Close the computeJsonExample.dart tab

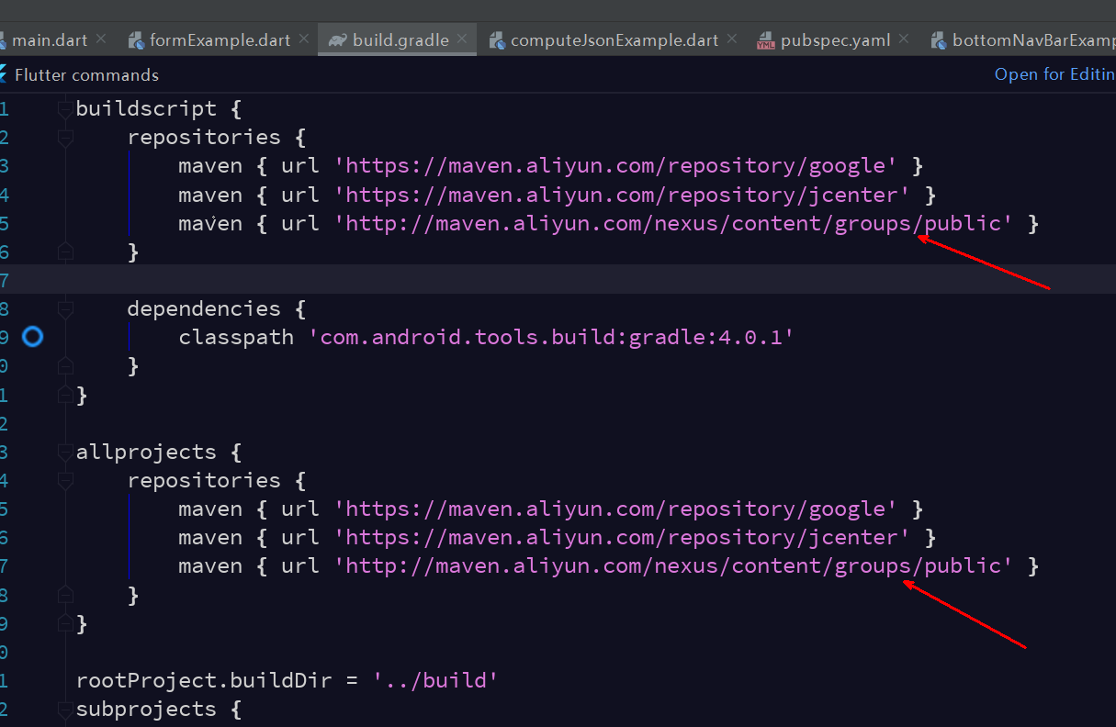click(731, 39)
